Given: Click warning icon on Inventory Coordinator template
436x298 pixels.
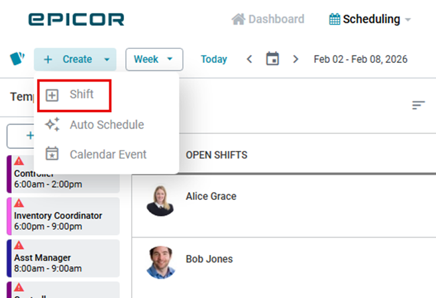Looking at the screenshot, I should [x=19, y=203].
